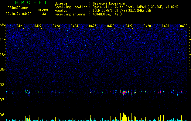The width and height of the screenshot is (191, 121).
Task: Click the Receiving Location label
Action: tap(71, 7)
